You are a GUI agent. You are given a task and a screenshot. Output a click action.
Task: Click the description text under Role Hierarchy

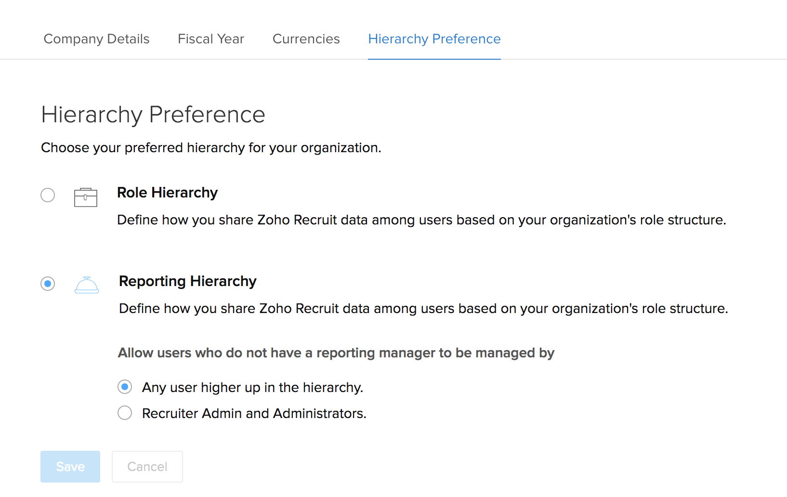(421, 220)
